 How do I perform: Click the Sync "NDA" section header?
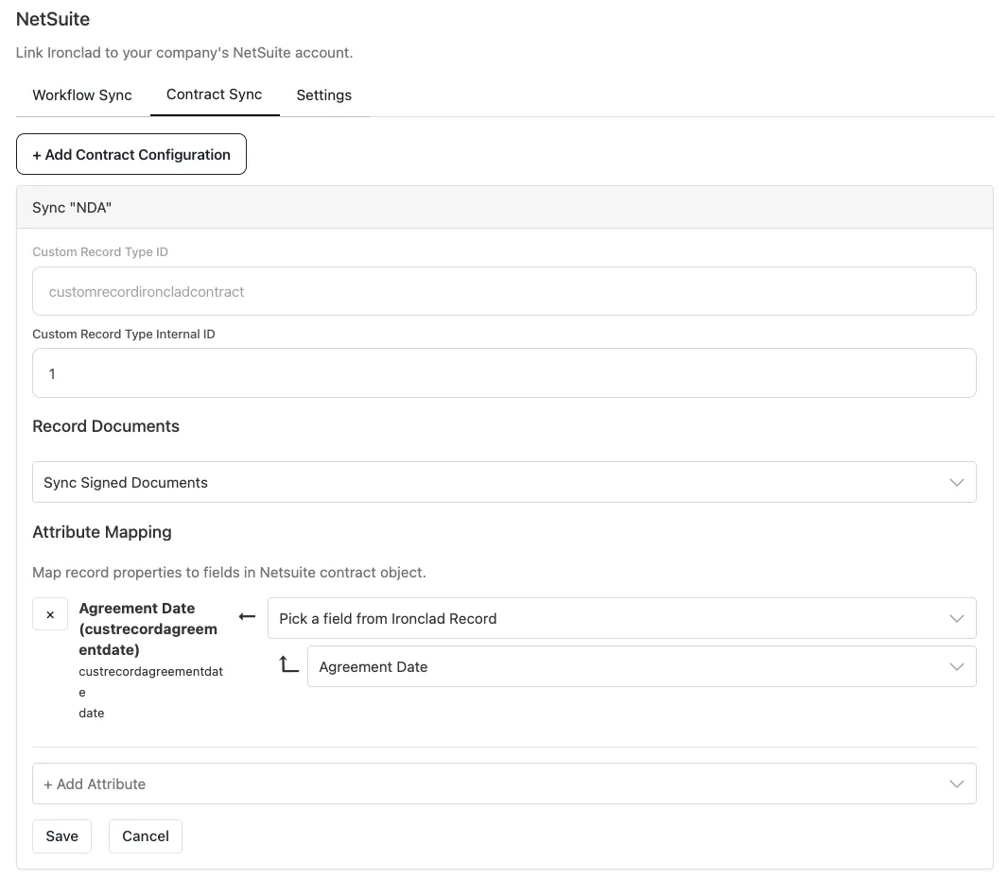(505, 208)
